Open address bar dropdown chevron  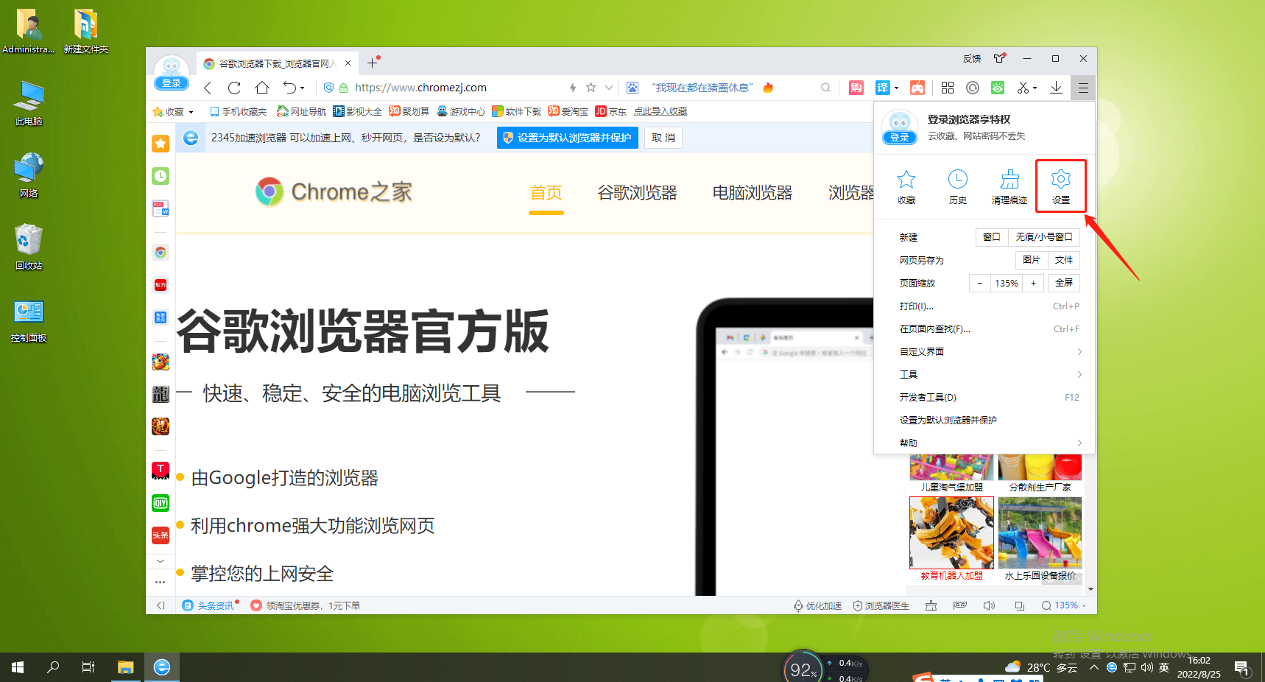click(x=609, y=88)
